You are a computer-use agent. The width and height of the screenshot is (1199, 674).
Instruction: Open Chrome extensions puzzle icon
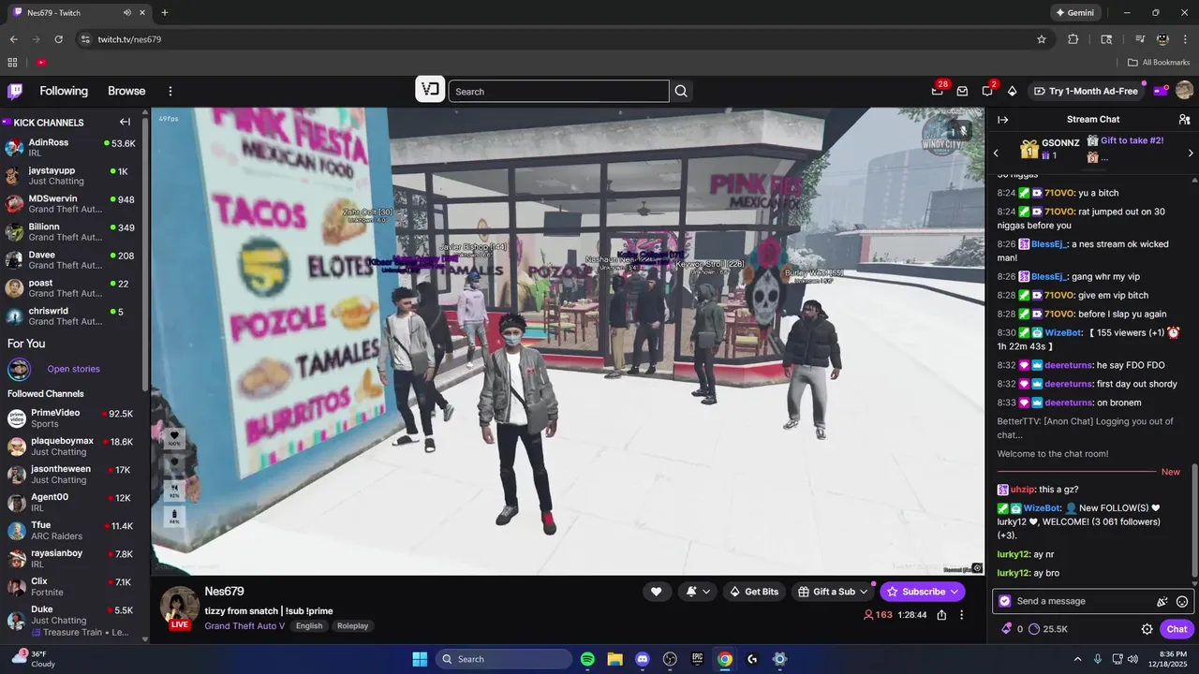1073,39
